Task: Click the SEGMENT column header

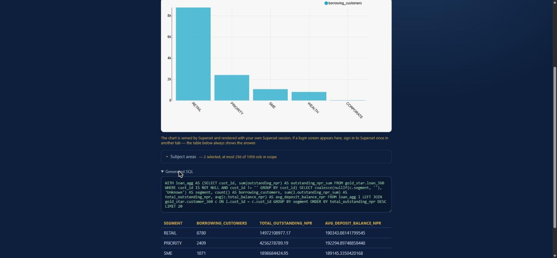Action: [173, 223]
